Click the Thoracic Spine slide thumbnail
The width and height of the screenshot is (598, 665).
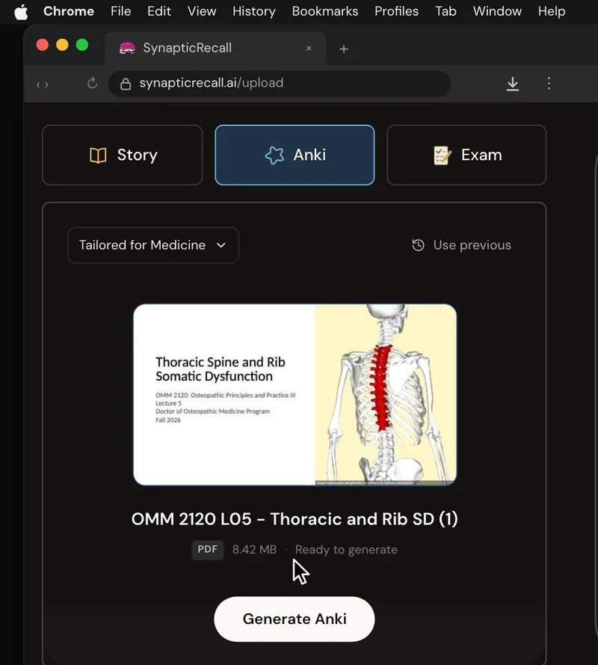(295, 395)
